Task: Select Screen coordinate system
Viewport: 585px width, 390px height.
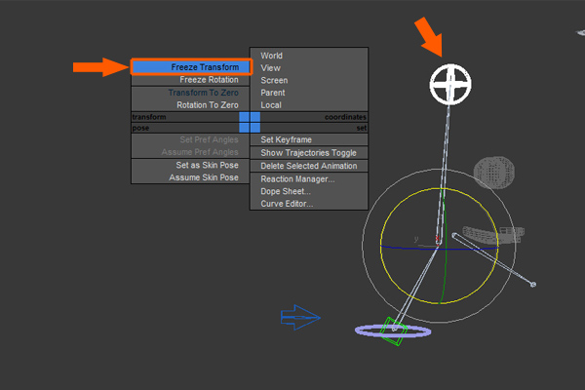Action: pos(309,80)
